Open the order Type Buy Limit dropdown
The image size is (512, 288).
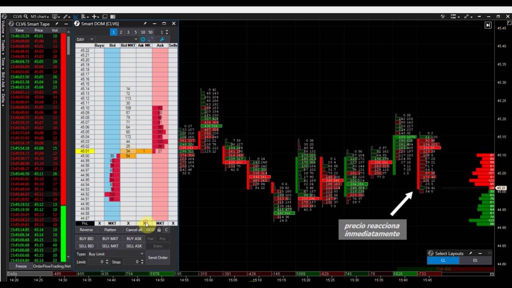116,254
